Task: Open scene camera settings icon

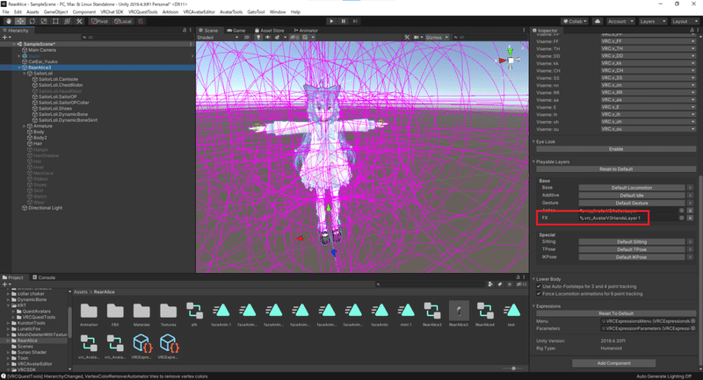Action: [x=418, y=37]
